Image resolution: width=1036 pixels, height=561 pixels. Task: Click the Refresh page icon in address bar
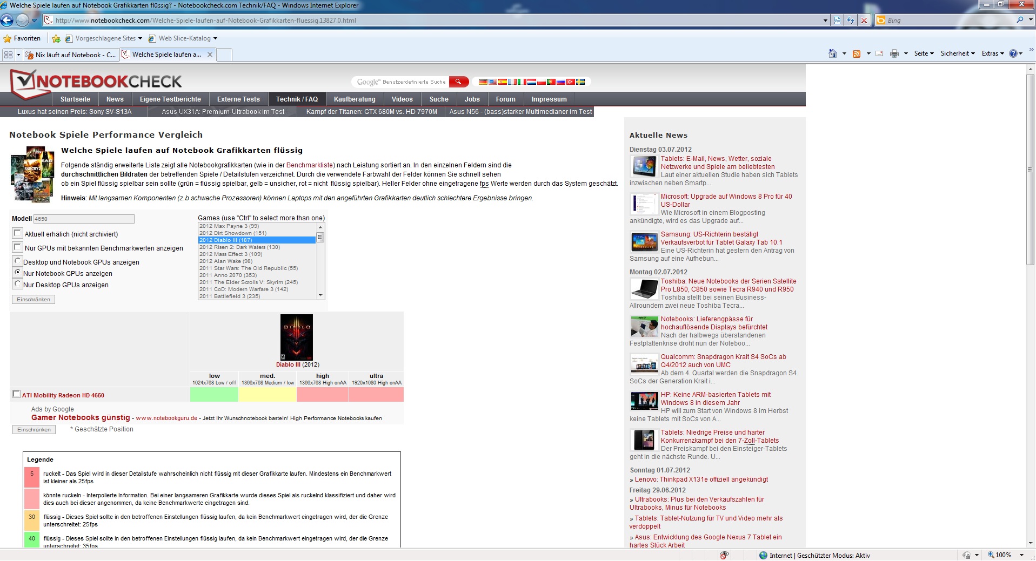point(851,21)
